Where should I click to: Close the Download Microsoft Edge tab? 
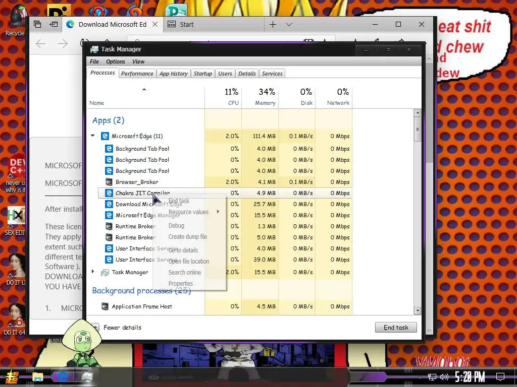coord(154,24)
